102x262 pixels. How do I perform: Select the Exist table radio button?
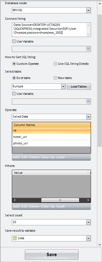(14, 78)
